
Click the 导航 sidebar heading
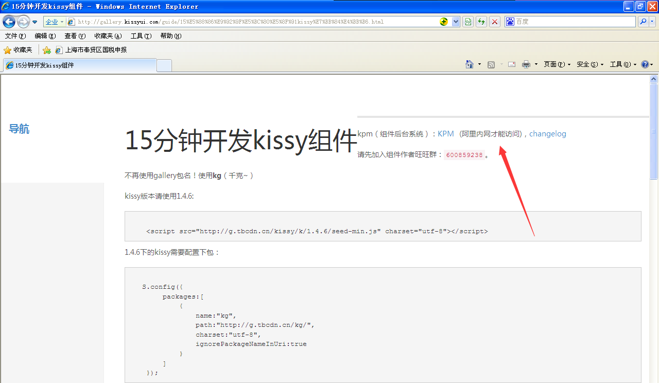click(19, 129)
